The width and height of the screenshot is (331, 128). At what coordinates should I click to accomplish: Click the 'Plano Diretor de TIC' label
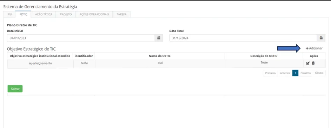tap(22, 25)
